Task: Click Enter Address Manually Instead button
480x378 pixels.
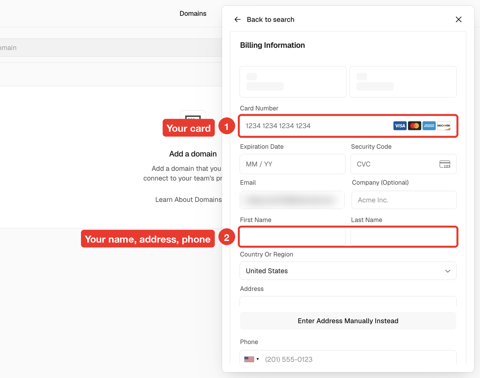Action: point(348,321)
